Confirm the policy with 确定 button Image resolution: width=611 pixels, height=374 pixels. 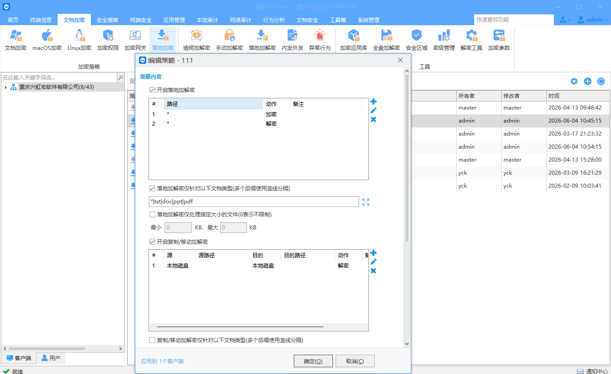pyautogui.click(x=313, y=361)
